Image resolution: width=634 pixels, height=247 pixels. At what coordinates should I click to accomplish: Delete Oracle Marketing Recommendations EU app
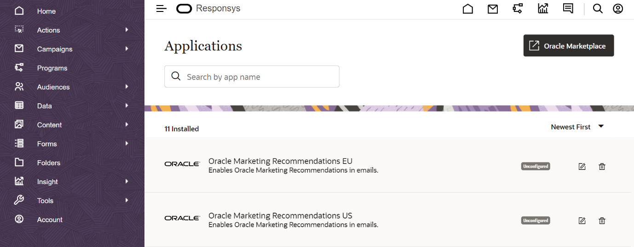point(602,166)
